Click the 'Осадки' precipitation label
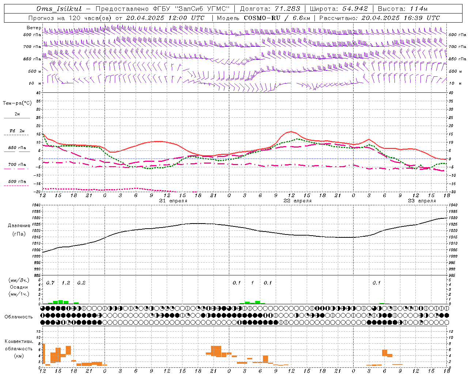468x374 pixels. click(x=19, y=287)
